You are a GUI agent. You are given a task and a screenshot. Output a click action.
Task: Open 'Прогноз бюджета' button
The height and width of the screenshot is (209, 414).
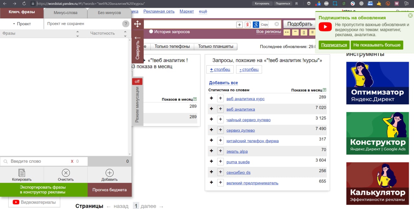coord(110,190)
